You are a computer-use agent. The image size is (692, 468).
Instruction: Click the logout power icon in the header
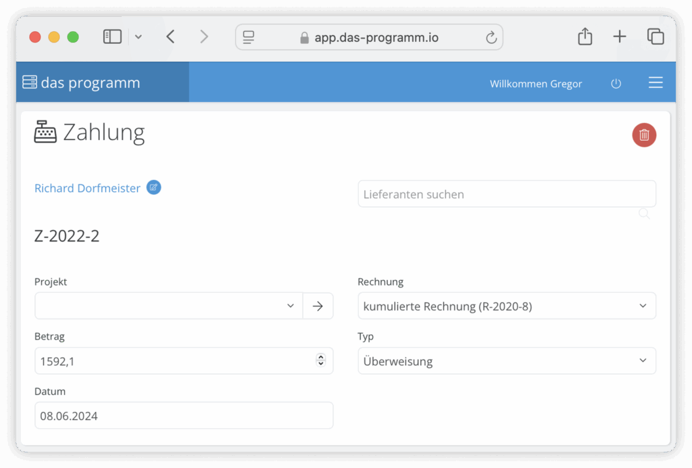coord(616,83)
